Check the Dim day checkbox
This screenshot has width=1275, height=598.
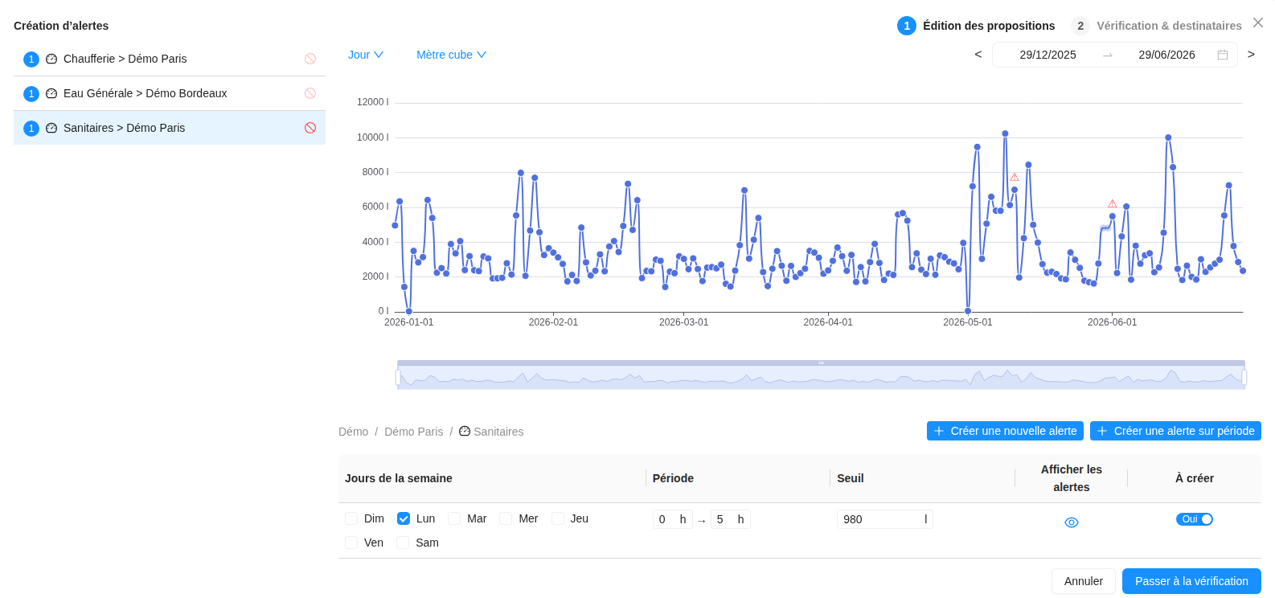[351, 518]
